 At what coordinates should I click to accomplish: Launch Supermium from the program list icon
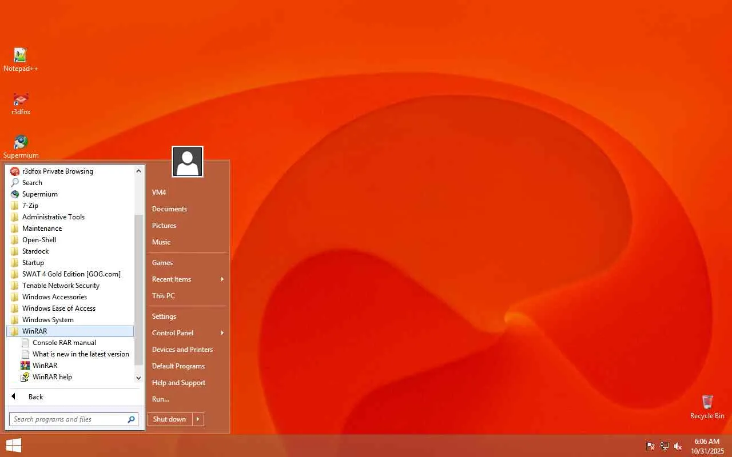point(15,194)
